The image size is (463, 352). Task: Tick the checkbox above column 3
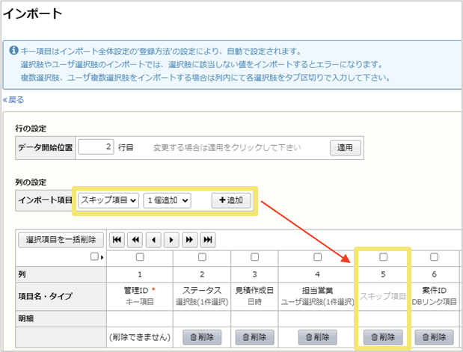point(254,257)
